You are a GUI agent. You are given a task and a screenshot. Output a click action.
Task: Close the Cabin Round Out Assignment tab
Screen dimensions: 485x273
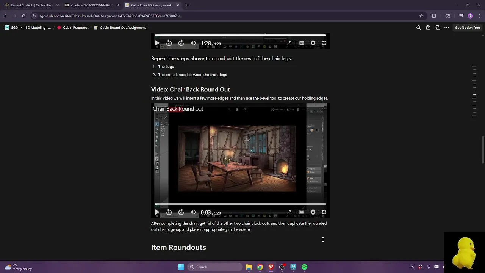(177, 5)
